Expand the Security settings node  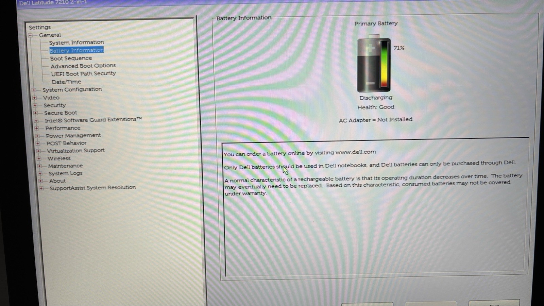(35, 105)
